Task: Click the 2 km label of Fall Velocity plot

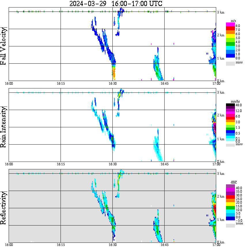Action: 220,35
